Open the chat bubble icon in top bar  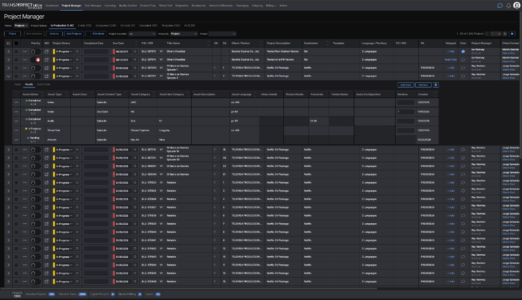tap(500, 5)
